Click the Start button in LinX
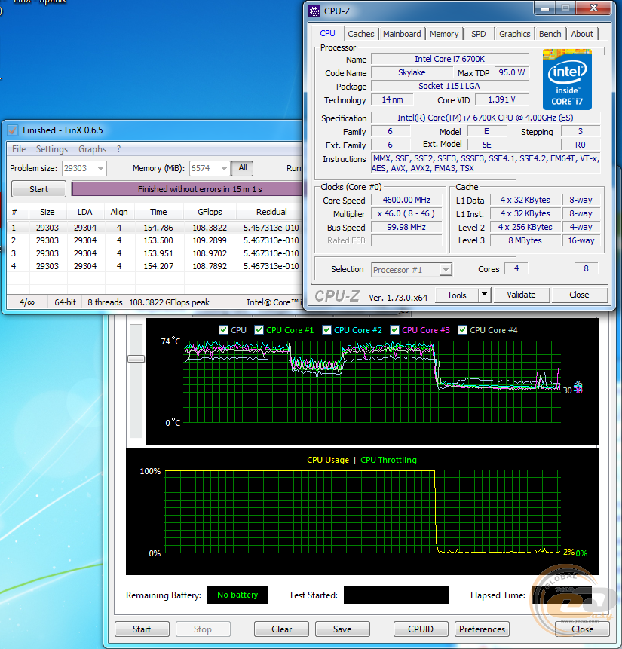This screenshot has width=622, height=649. coord(38,189)
